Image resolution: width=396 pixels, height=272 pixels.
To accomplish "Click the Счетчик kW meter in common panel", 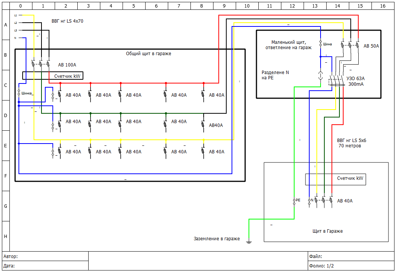I will (x=53, y=76).
